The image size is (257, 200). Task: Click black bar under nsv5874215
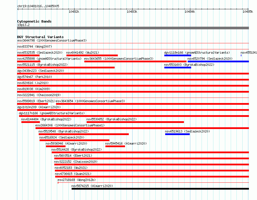[160, 189]
